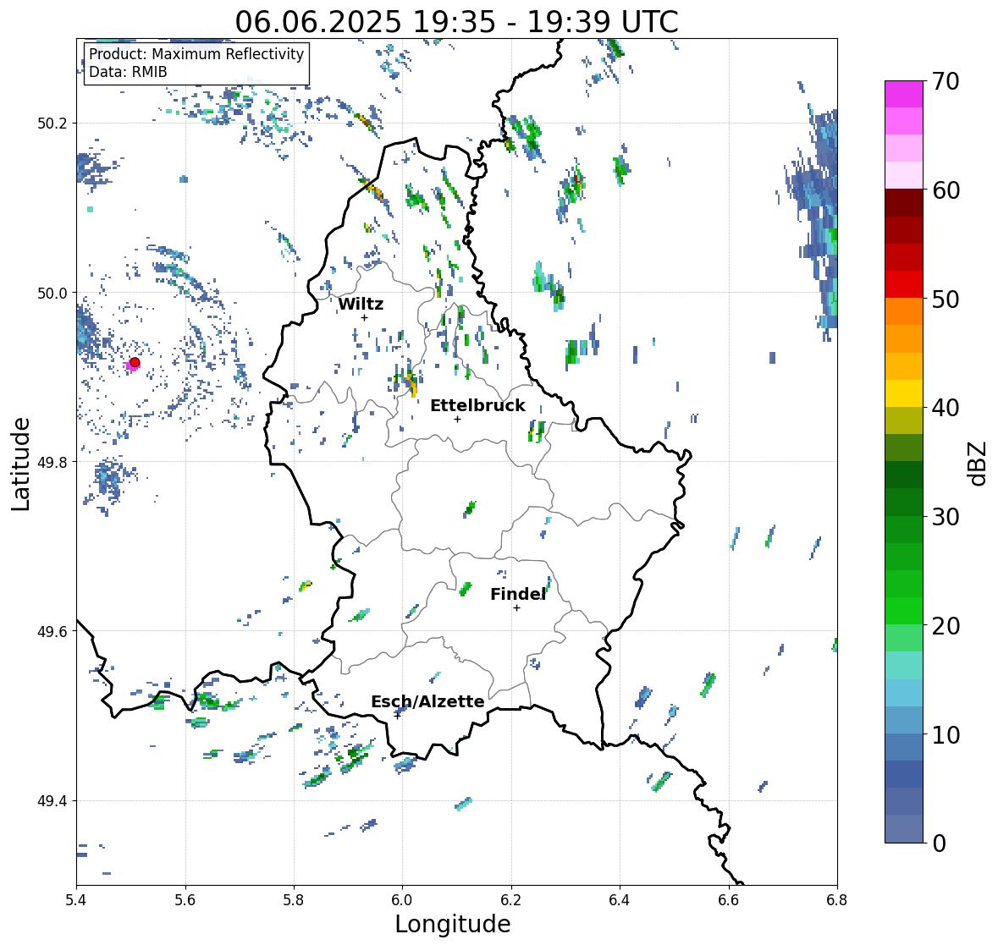Click the 50.0 latitude tick label
The height and width of the screenshot is (945, 998).
[52, 293]
